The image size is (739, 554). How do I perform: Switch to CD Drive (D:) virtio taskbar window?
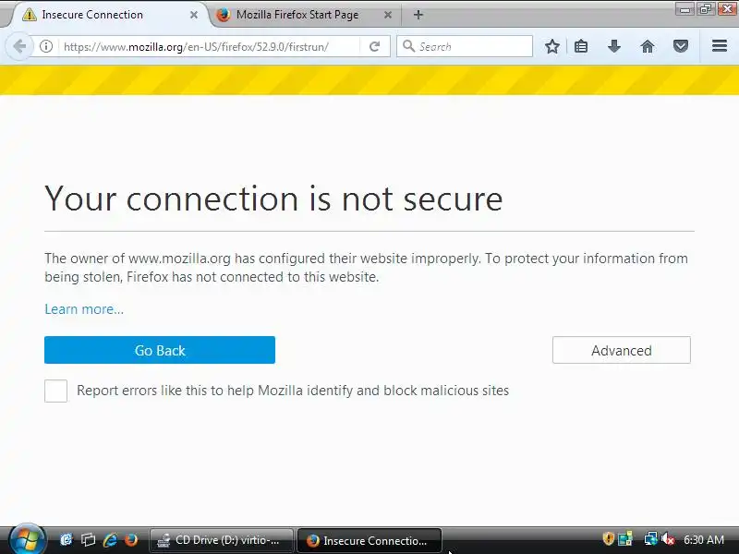[x=222, y=540]
